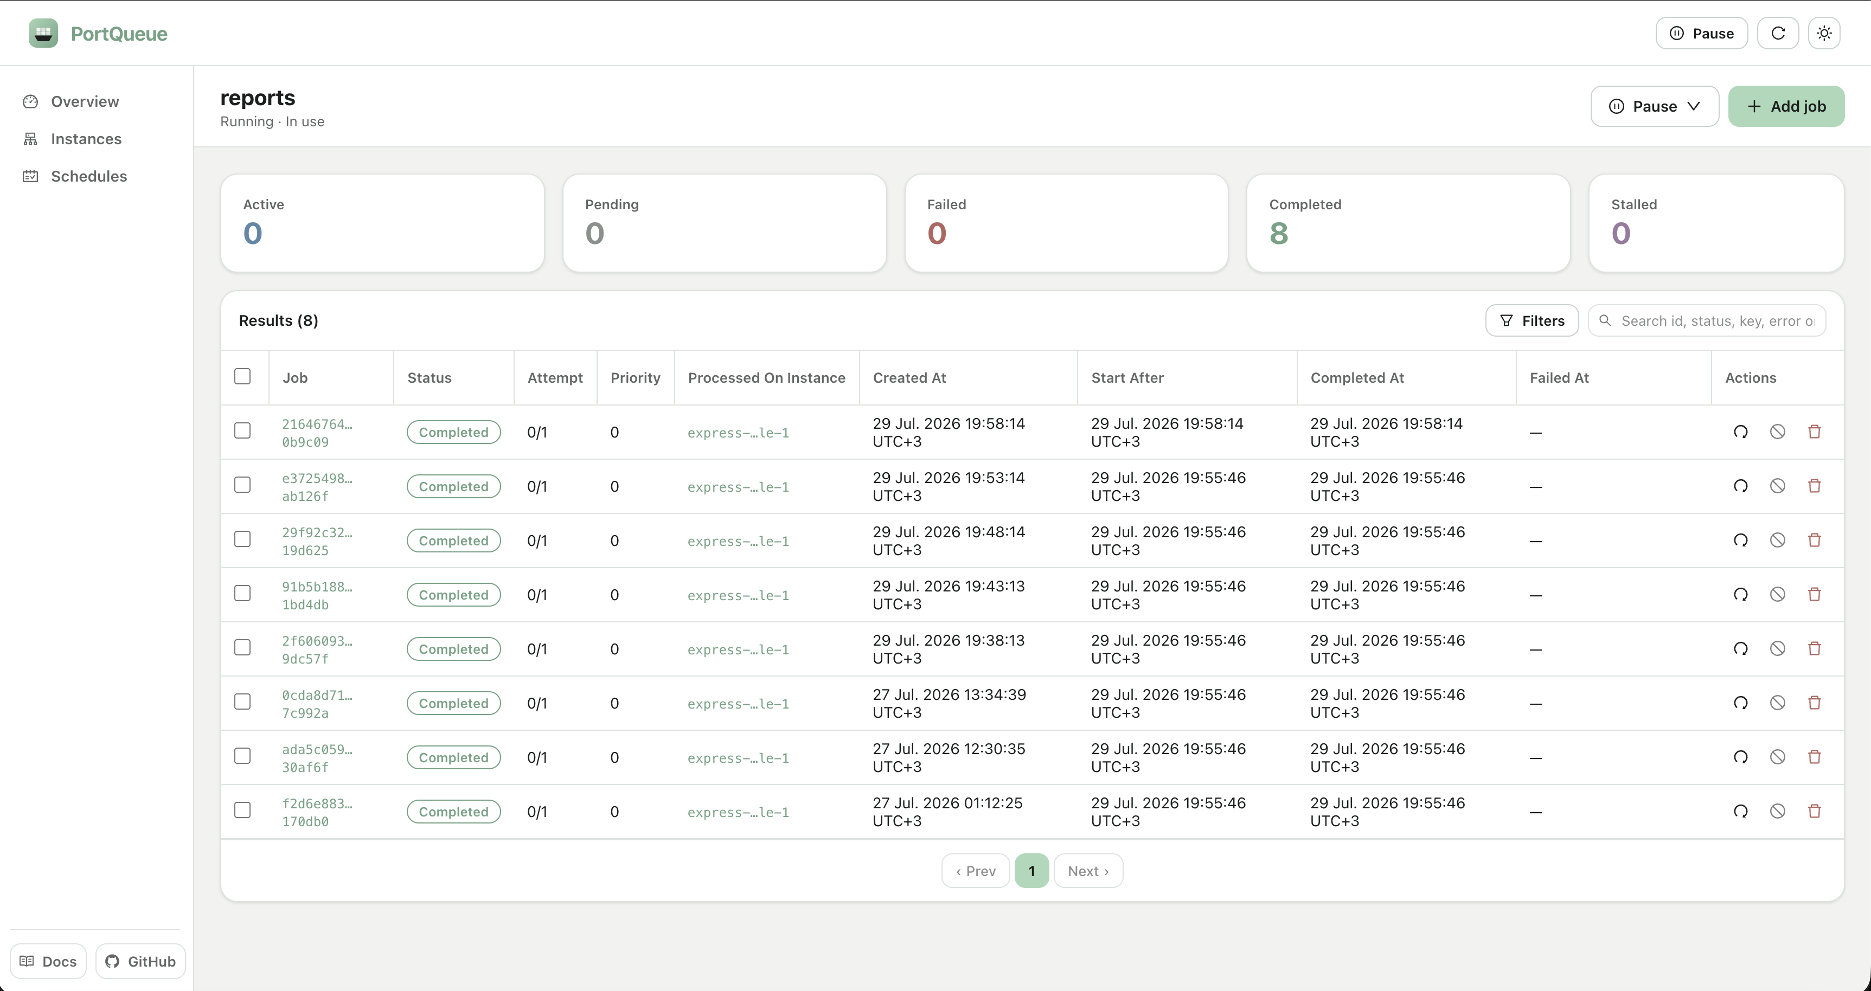
Task: Cancel the job ada5c059…30af6f
Action: [x=1777, y=757]
